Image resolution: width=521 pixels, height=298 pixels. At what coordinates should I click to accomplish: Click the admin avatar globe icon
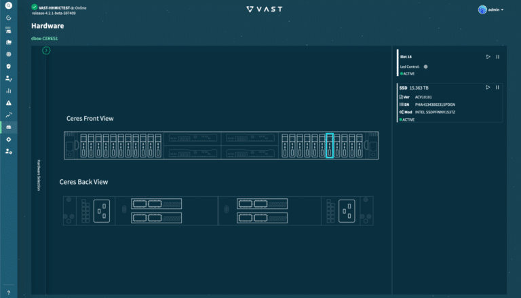pyautogui.click(x=482, y=10)
